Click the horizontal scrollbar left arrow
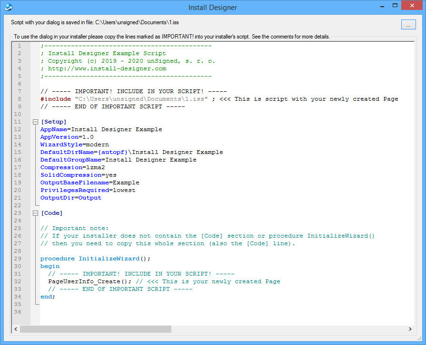This screenshot has width=426, height=345. tap(16, 329)
